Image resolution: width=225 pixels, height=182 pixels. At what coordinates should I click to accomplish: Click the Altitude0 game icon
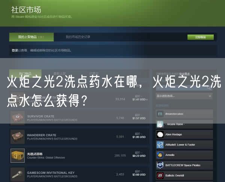coord(160,145)
